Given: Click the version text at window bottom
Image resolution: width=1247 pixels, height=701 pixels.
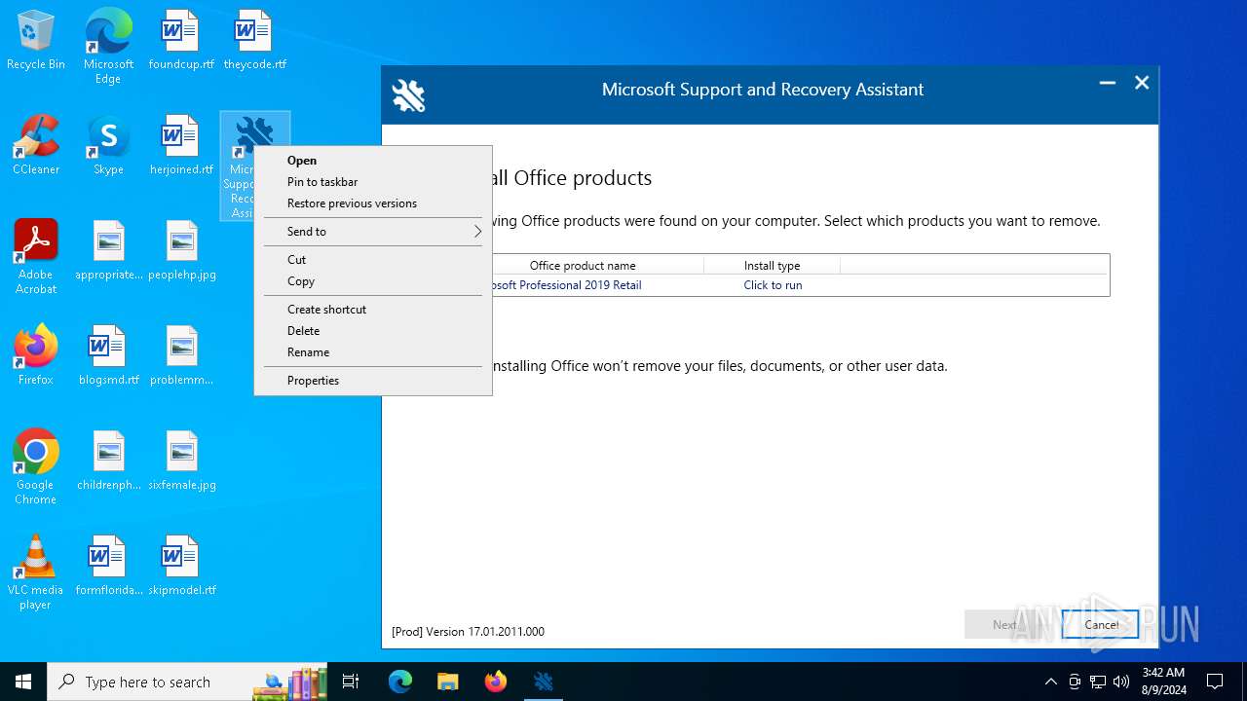Looking at the screenshot, I should click(x=468, y=631).
